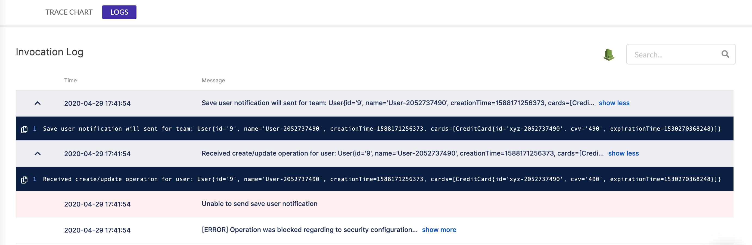The width and height of the screenshot is (752, 245).
Task: Switch to the TRACE CHART tab
Action: tap(69, 12)
